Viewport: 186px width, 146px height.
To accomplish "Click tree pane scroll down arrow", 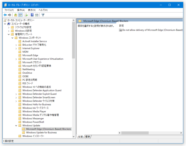I will click(74, 136).
